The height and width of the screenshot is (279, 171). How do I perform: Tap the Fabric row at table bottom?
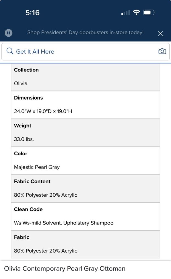85,244
